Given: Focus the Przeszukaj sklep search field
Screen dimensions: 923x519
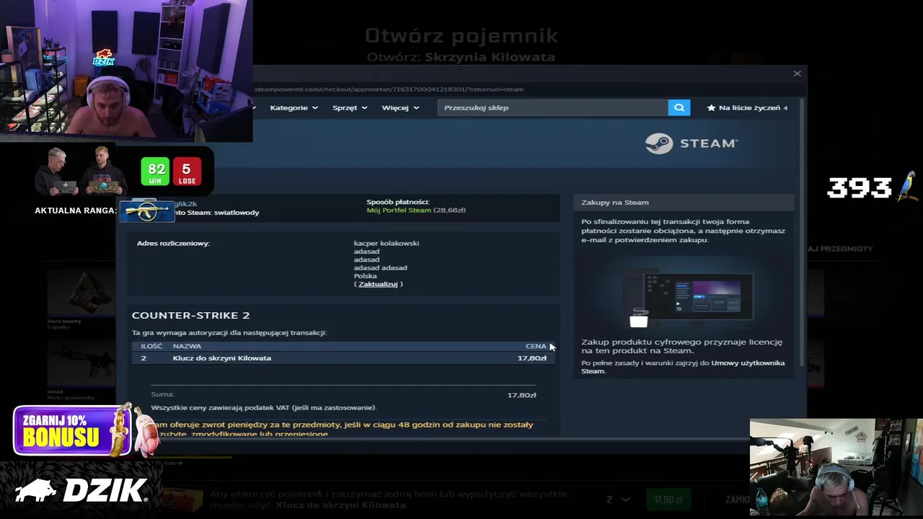Looking at the screenshot, I should [x=552, y=107].
